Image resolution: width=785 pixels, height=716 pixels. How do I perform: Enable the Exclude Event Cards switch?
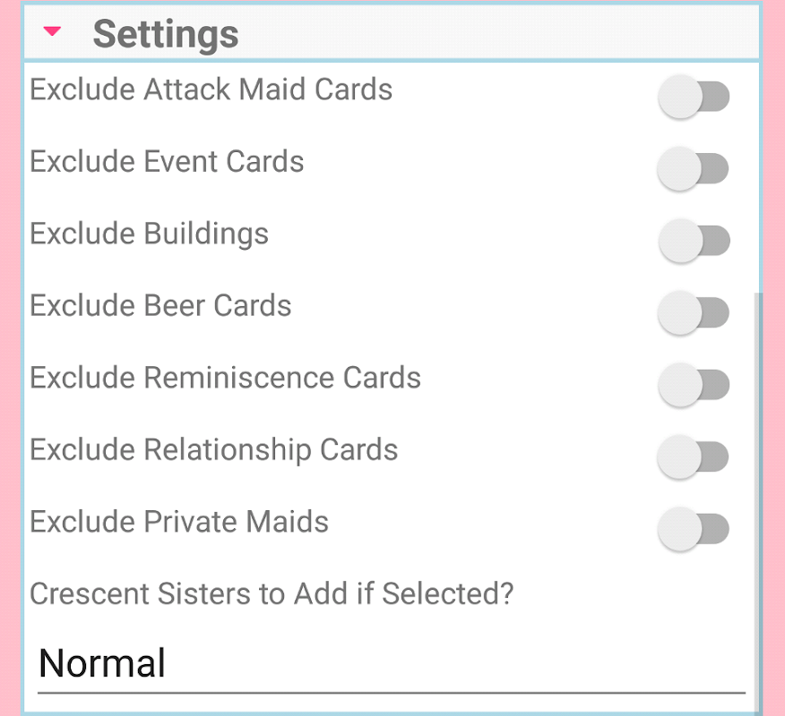[x=694, y=168]
